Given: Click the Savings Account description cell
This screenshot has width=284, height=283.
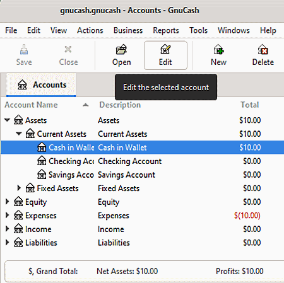Looking at the screenshot, I should point(126,175).
